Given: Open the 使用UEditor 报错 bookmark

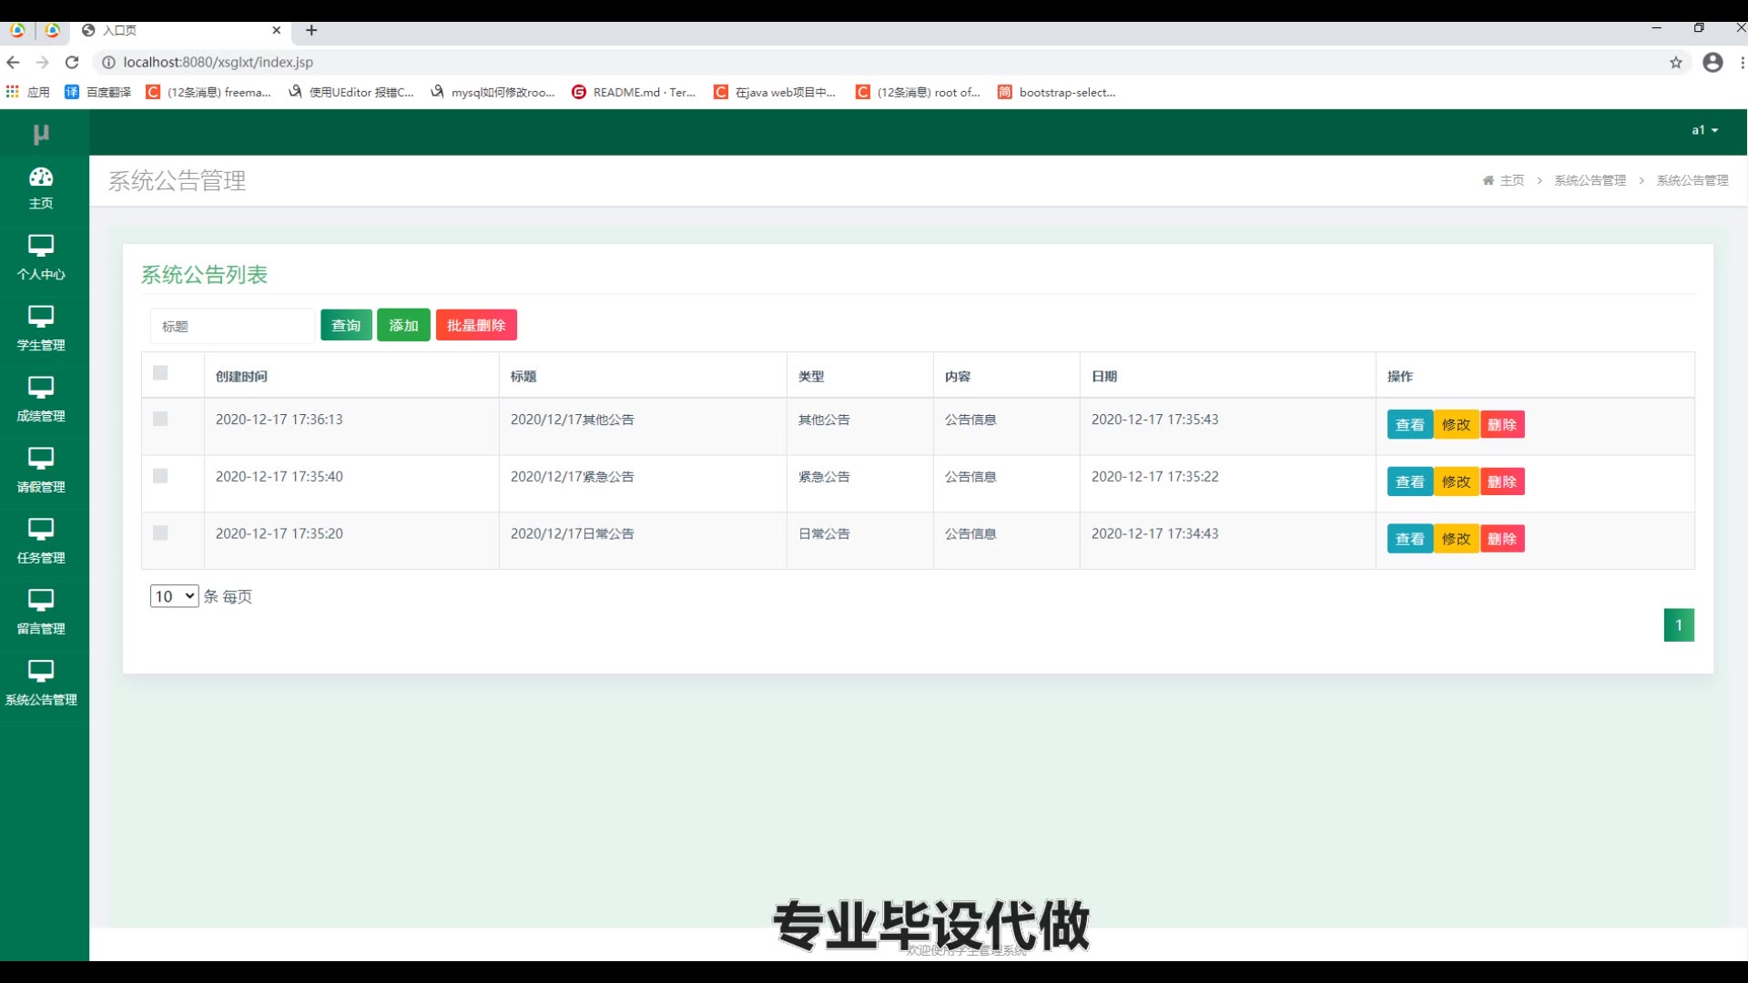Looking at the screenshot, I should (x=351, y=92).
